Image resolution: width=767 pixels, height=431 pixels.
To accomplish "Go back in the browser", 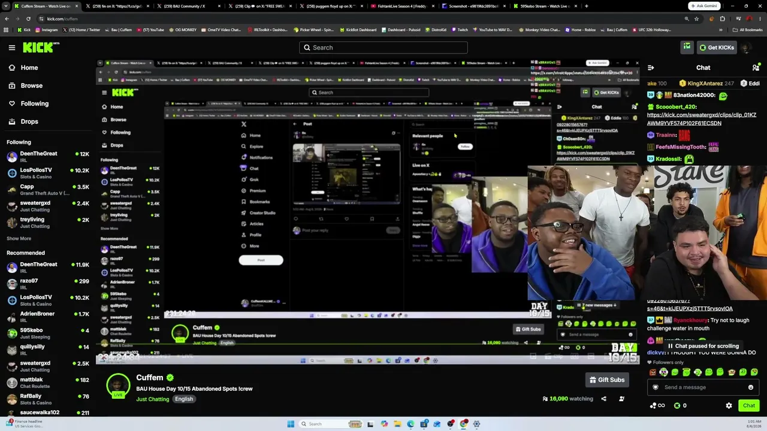I will point(7,19).
